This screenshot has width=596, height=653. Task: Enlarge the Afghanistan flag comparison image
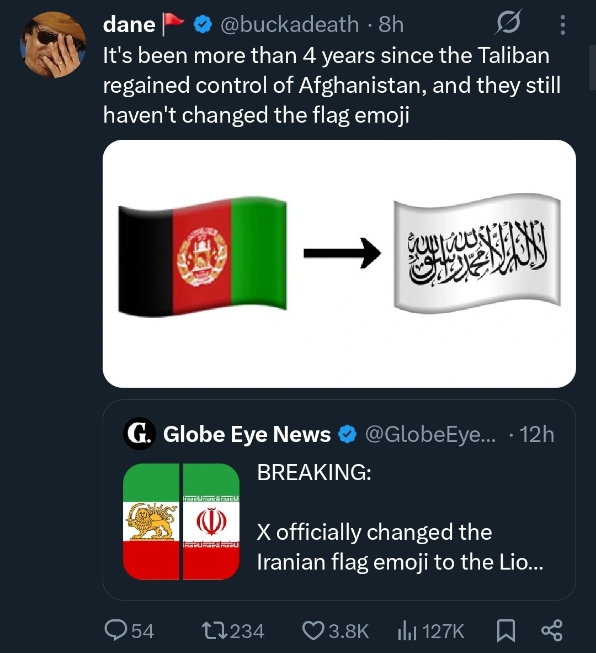pyautogui.click(x=339, y=263)
